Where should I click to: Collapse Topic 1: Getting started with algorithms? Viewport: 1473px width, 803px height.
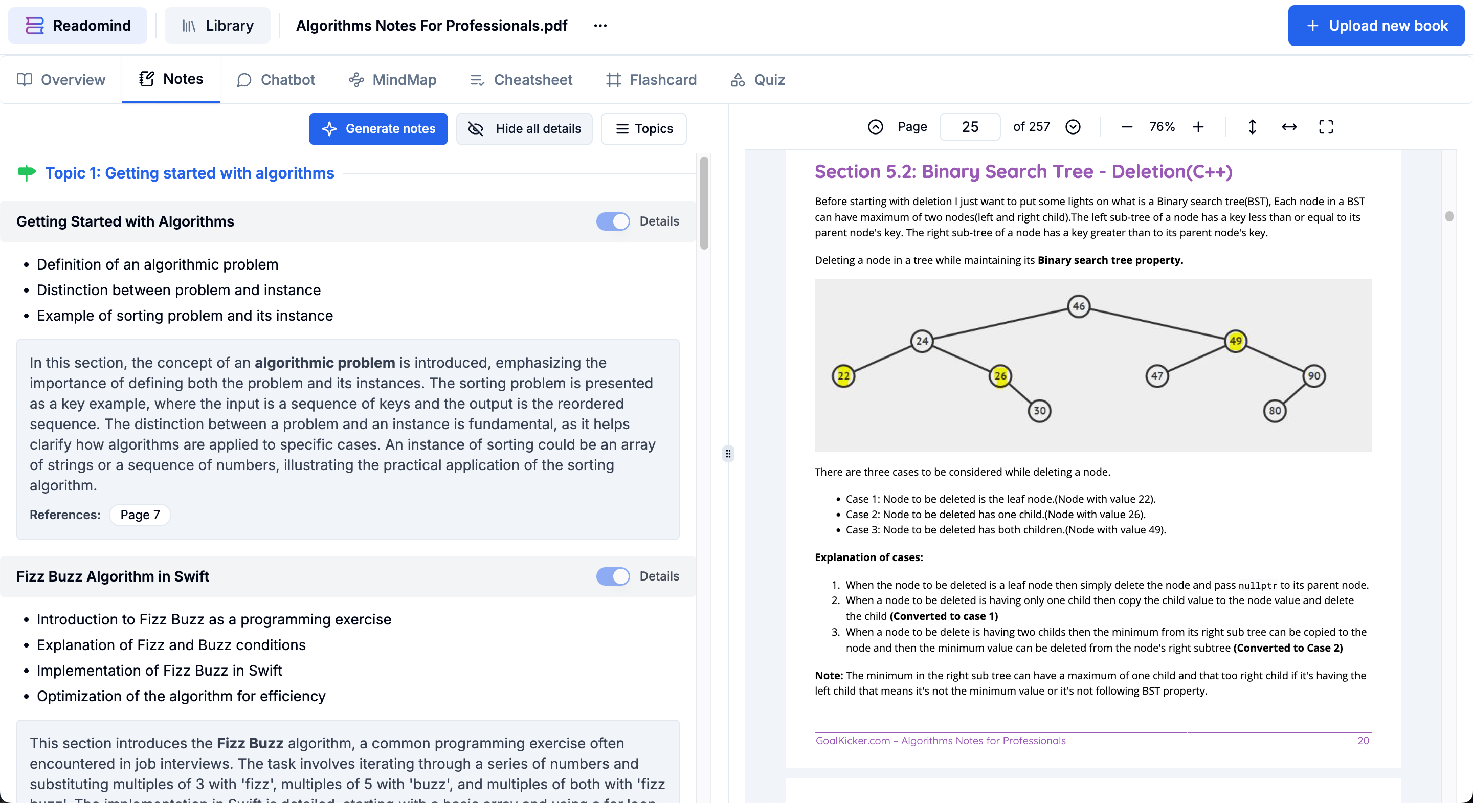pos(189,173)
